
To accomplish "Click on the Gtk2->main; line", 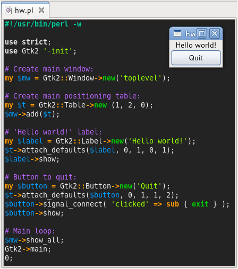I will tap(28, 249).
